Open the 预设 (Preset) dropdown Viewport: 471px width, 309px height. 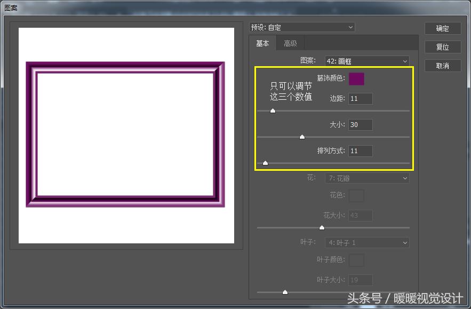301,27
